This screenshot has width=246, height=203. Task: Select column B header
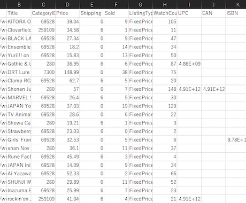(19, 4)
